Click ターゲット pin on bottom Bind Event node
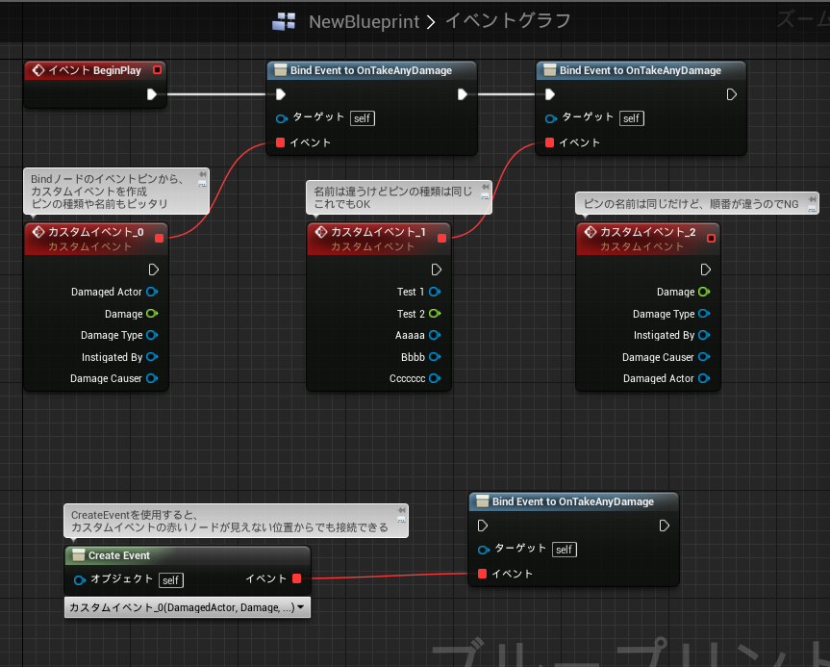Viewport: 830px width, 667px height. click(x=483, y=550)
